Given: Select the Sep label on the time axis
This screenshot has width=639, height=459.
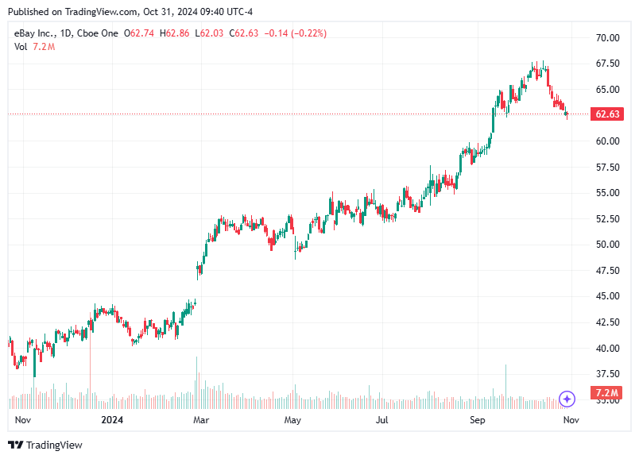Looking at the screenshot, I should point(477,419).
